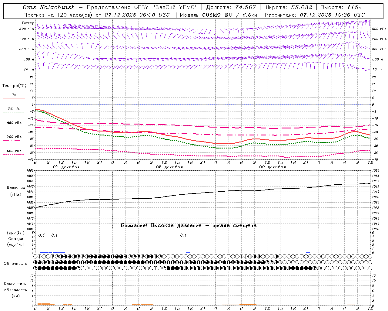Image resolution: width=388 pixels, height=311 pixels.
Task: Click the "Тем-ра(°C)" legend title
Action: (x=14, y=86)
